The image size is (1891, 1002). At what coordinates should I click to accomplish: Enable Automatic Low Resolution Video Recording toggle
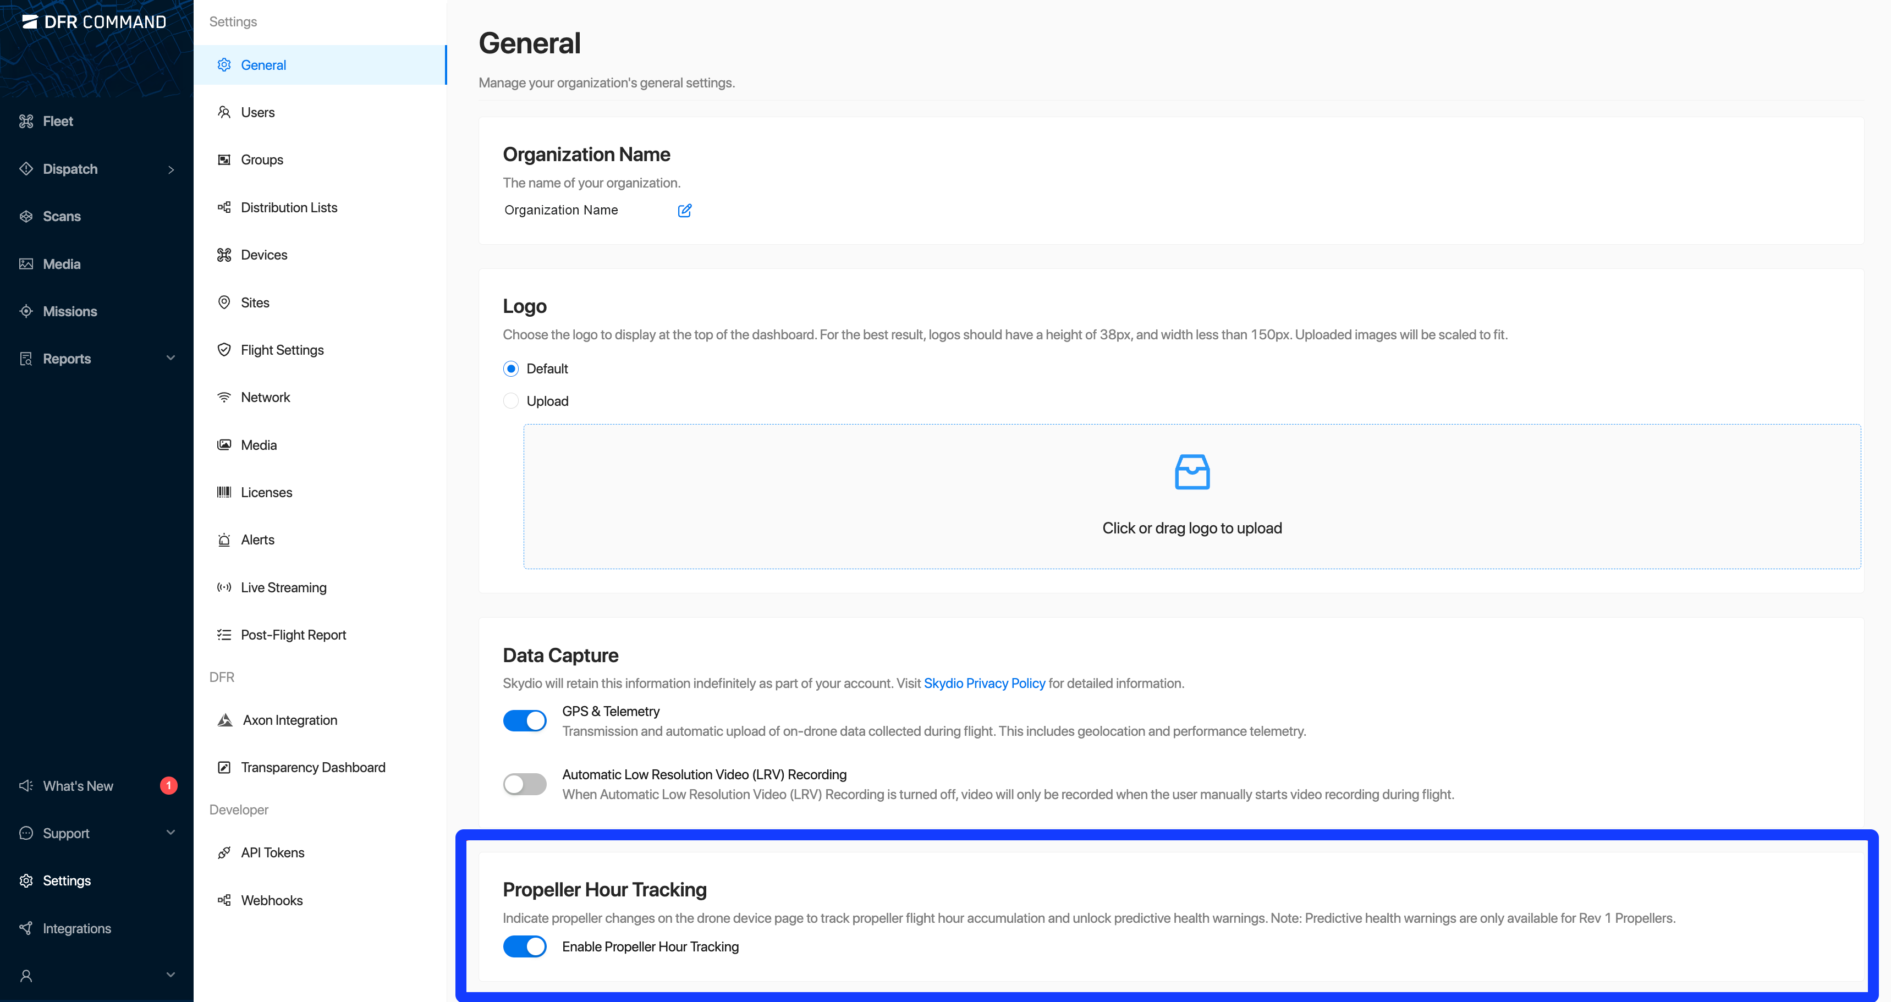524,784
